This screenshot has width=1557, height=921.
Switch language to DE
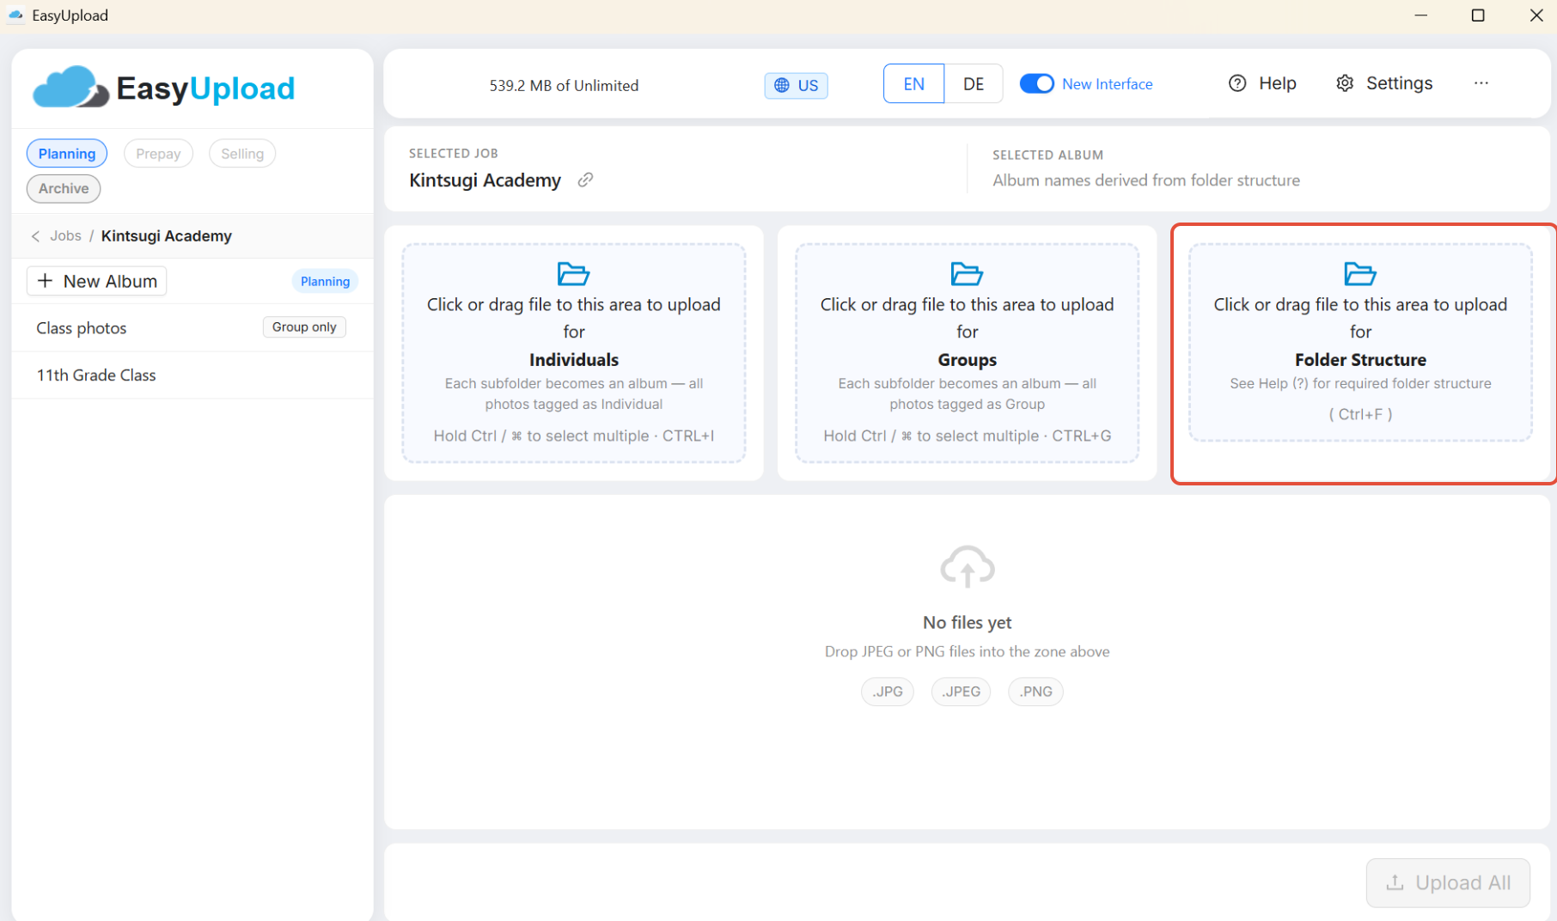tap(974, 83)
